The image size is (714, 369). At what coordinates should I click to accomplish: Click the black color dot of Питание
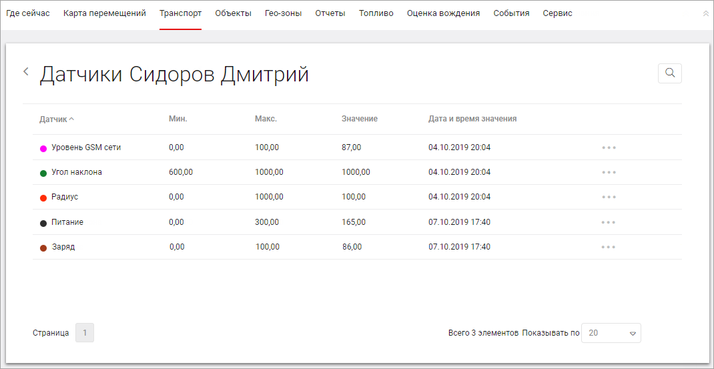pos(44,224)
